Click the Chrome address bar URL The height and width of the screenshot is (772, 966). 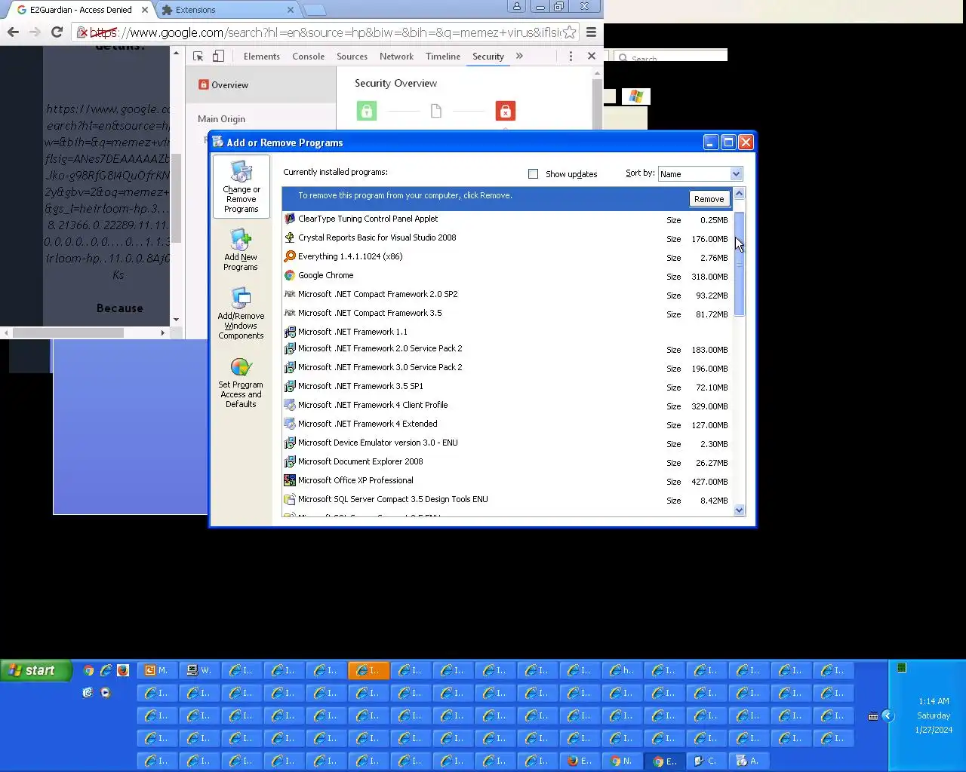tap(325, 32)
